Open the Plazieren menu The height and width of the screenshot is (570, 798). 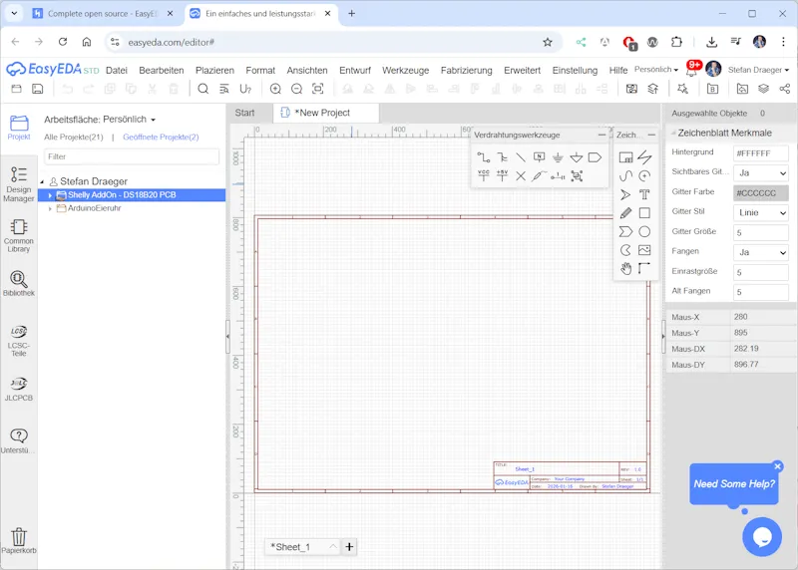click(x=214, y=71)
